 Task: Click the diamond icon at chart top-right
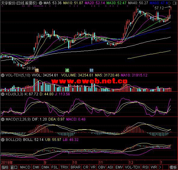click(169, 3)
